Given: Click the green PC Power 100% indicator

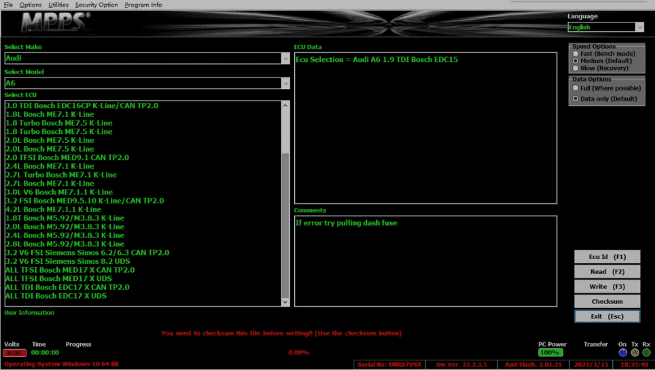Looking at the screenshot, I should [x=550, y=353].
